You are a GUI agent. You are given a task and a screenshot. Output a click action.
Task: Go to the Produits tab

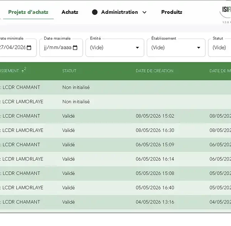point(172,12)
